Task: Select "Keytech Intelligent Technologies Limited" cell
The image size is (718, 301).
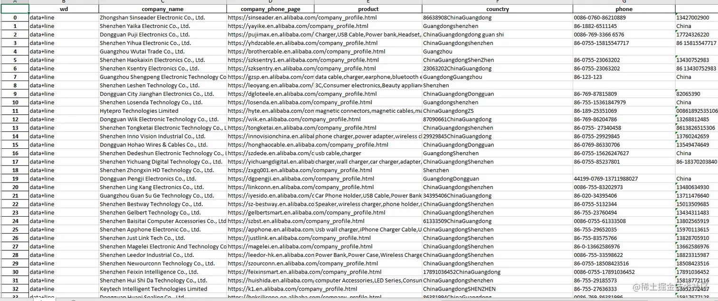Action: tap(162, 289)
